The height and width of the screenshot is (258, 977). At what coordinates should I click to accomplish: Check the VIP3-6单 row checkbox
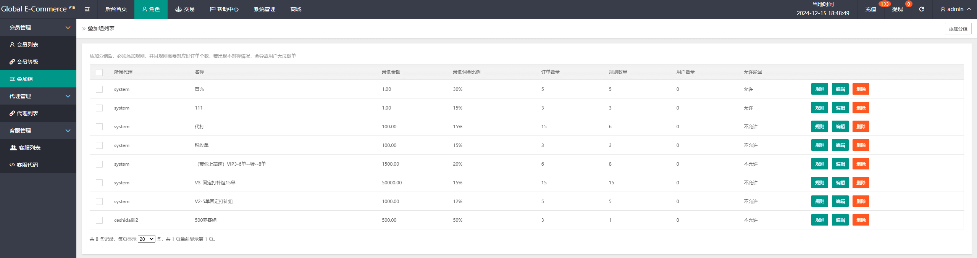click(x=99, y=164)
